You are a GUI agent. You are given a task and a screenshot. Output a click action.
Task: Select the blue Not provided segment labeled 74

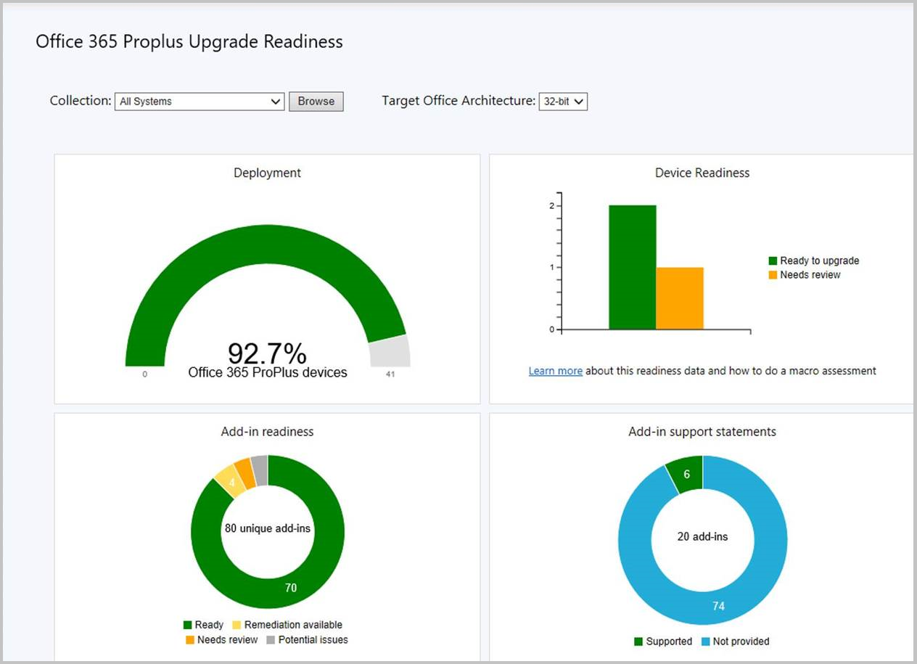tap(718, 606)
